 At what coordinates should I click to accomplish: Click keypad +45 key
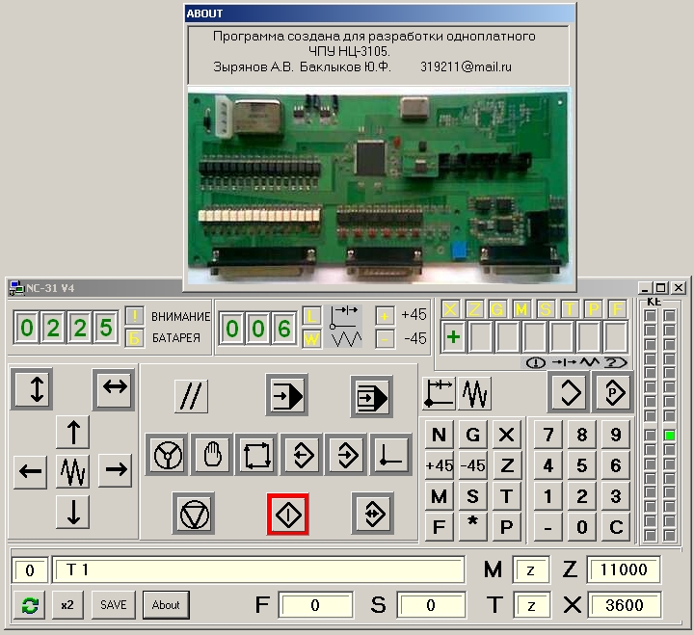point(440,465)
